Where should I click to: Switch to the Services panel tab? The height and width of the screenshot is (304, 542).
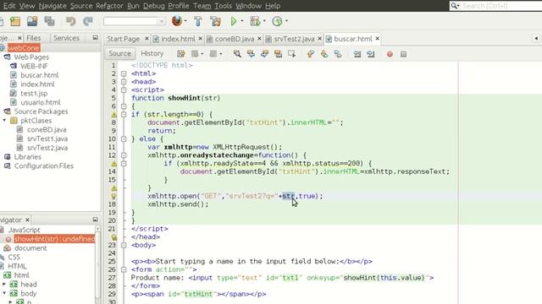(66, 38)
